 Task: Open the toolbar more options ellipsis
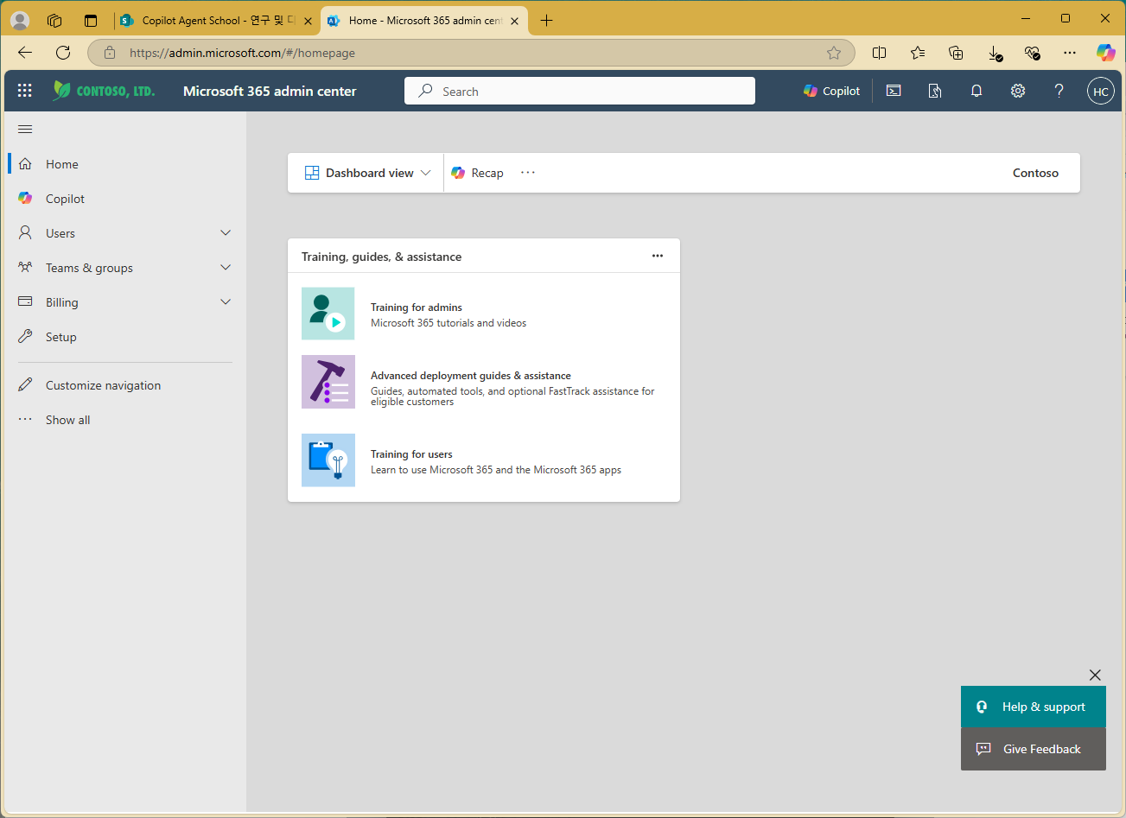[x=528, y=173]
